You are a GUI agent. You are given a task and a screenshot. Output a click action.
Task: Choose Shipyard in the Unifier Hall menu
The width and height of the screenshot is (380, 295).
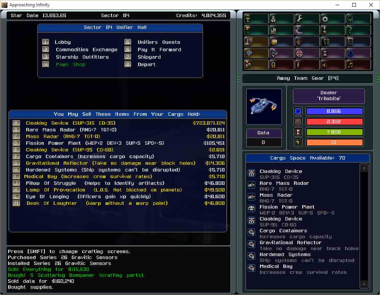[x=149, y=57]
